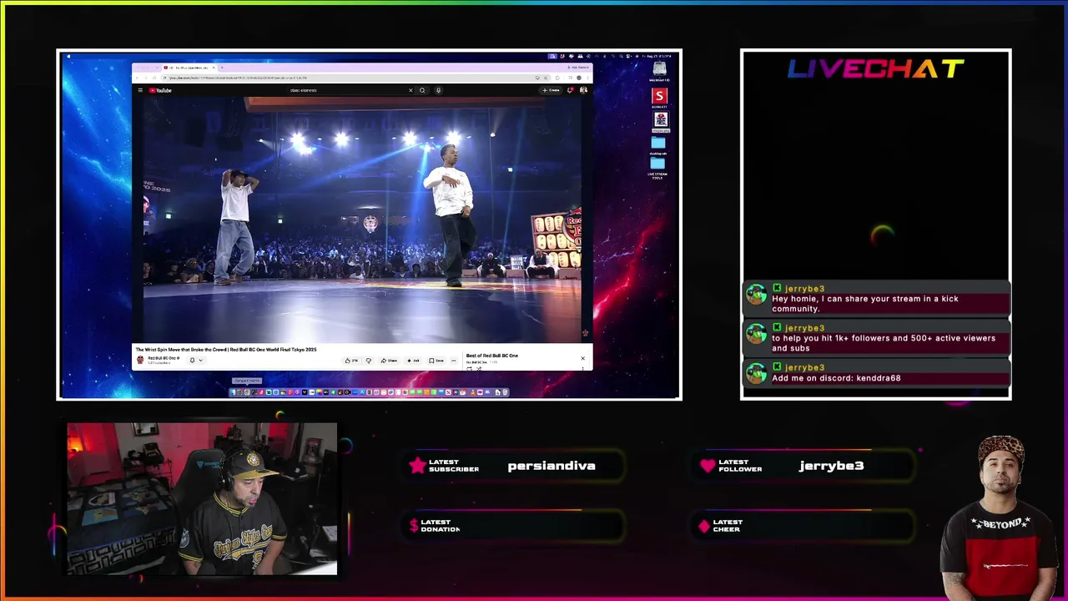Open Trash in the macOS dock
Viewport: 1068px width, 601px height.
[505, 392]
